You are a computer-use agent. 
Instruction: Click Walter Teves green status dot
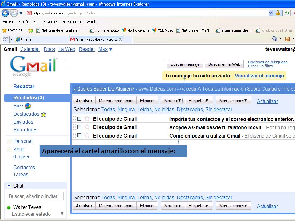click(9, 207)
